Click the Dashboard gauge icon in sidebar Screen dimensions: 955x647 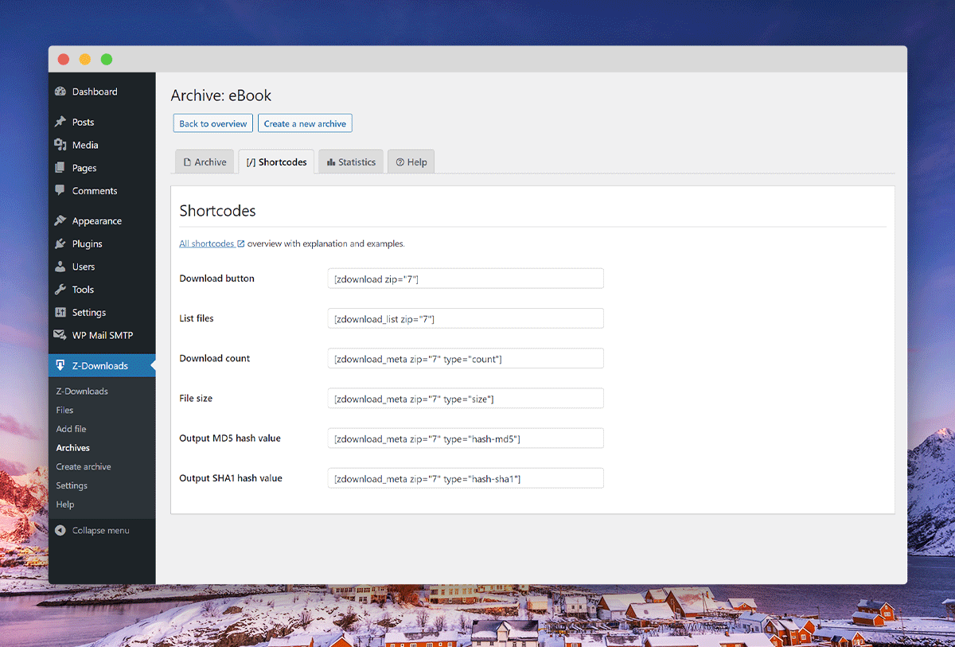[x=60, y=92]
